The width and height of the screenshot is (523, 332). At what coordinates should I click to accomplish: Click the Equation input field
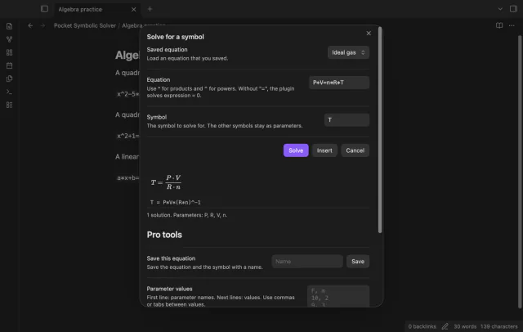339,83
